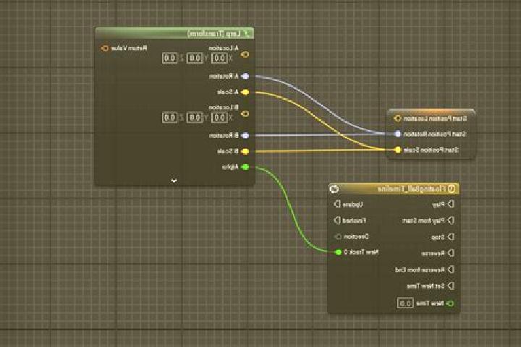The width and height of the screenshot is (521, 347).
Task: Click the A Scale input pin
Action: pos(245,92)
